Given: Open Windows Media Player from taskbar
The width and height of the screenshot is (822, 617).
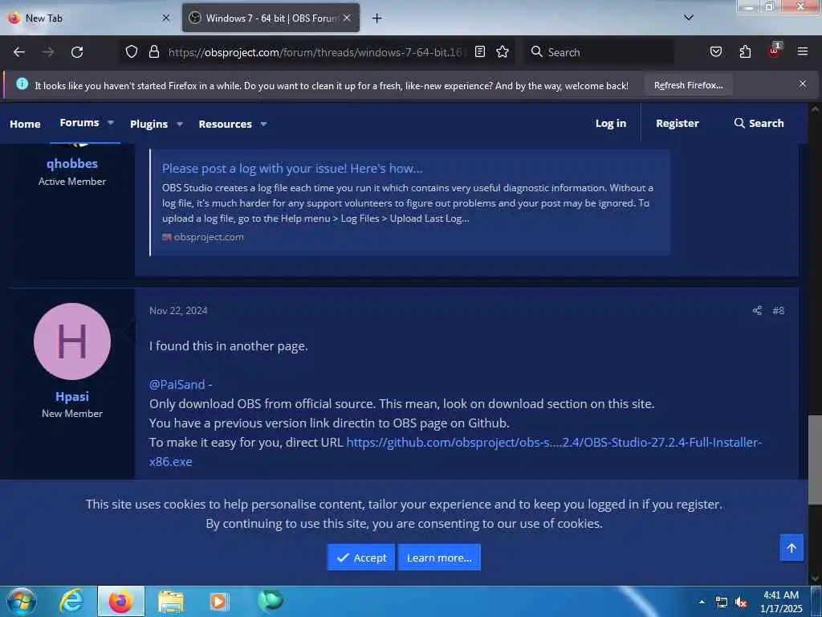Looking at the screenshot, I should (x=218, y=602).
